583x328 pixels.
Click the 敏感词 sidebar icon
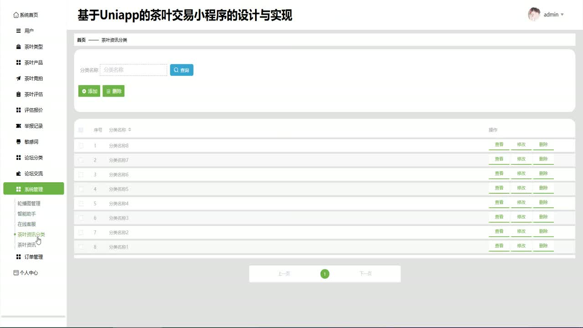tap(19, 142)
